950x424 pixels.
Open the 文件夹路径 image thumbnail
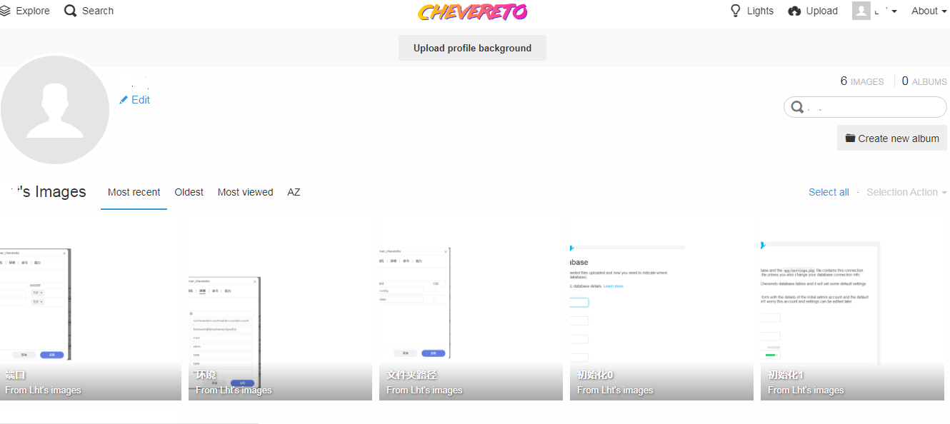471,307
